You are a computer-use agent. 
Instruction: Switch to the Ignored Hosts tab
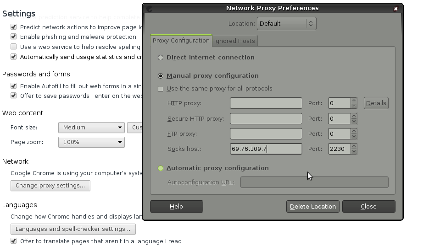[x=234, y=41]
